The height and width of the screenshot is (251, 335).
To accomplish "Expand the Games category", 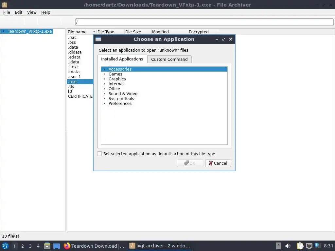I will [x=104, y=74].
